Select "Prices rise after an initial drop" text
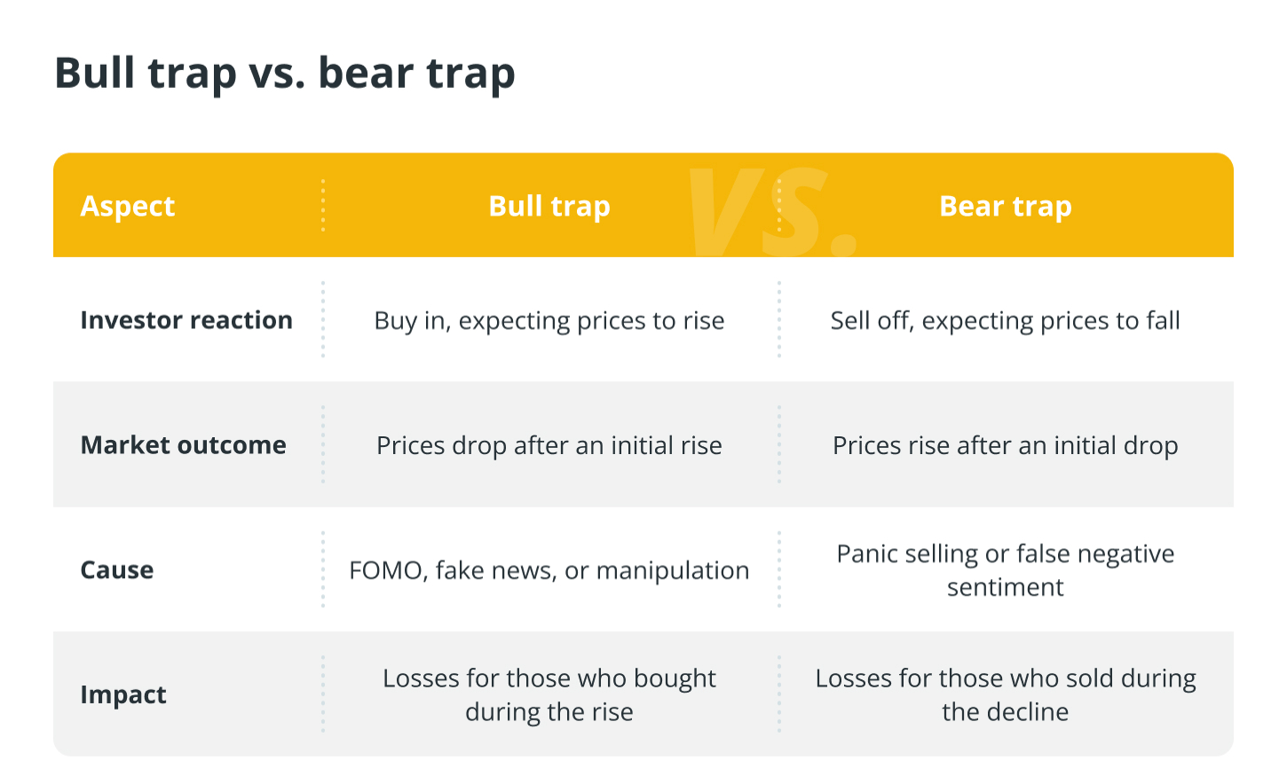The width and height of the screenshot is (1287, 784). [1005, 445]
